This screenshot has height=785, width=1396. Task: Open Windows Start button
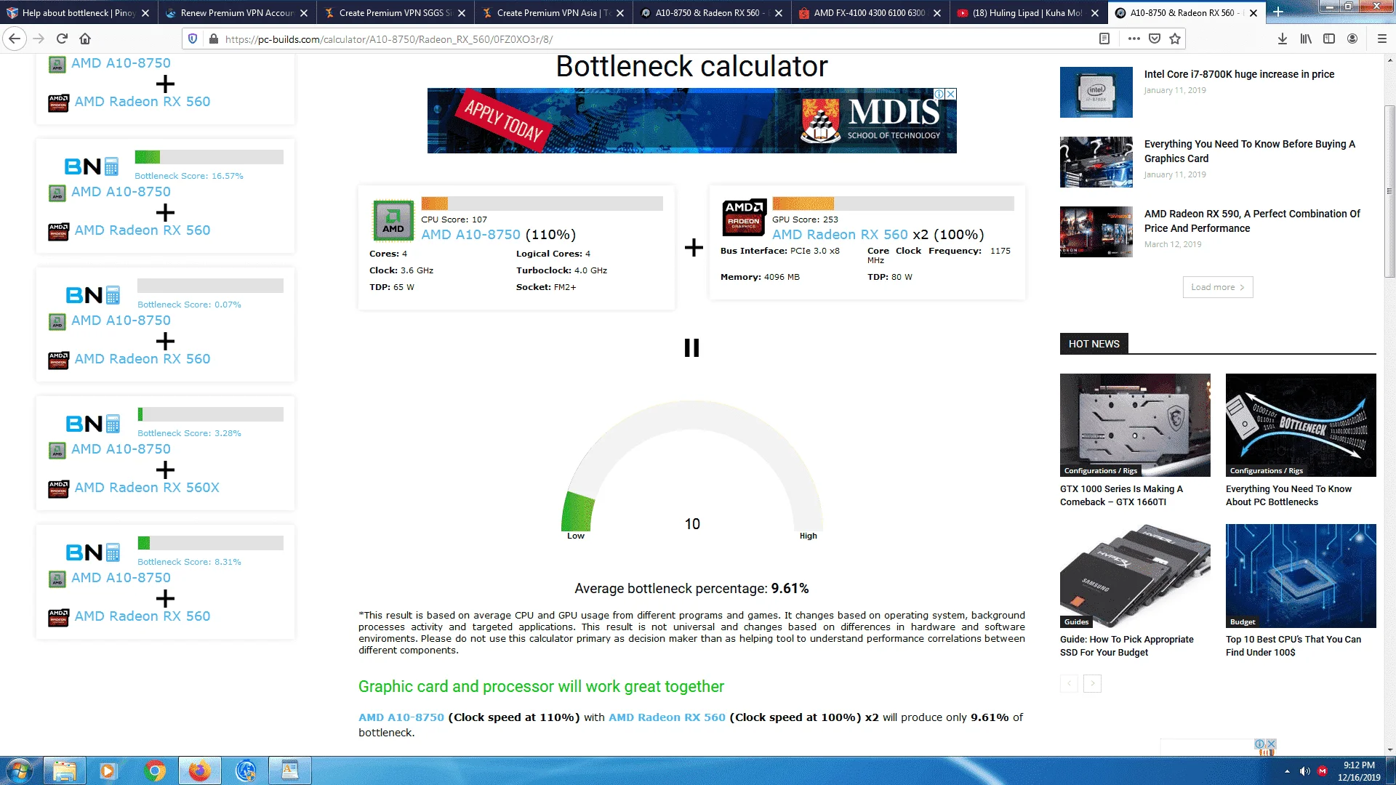point(20,770)
